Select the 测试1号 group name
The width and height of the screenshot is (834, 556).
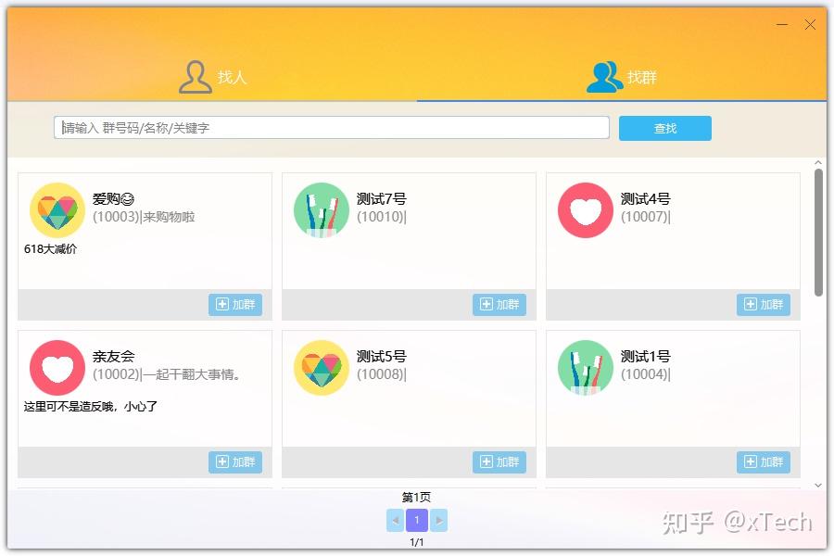(x=645, y=357)
